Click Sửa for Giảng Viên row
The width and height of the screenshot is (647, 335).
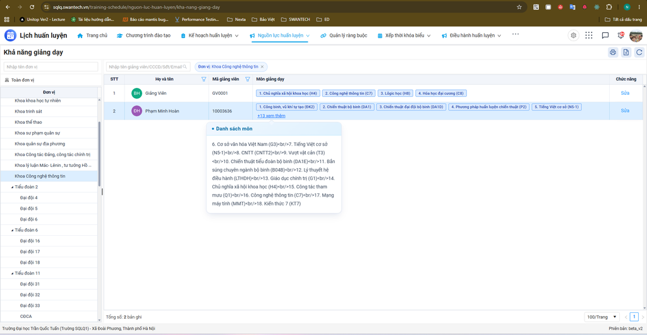(625, 94)
